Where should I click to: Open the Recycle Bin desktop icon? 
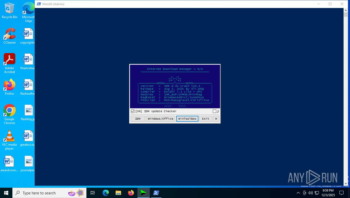[x=10, y=10]
